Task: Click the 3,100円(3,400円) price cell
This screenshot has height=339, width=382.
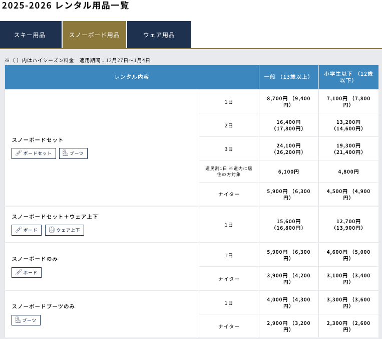Action: (x=348, y=278)
